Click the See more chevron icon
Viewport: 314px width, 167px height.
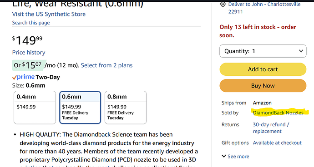pos(224,156)
